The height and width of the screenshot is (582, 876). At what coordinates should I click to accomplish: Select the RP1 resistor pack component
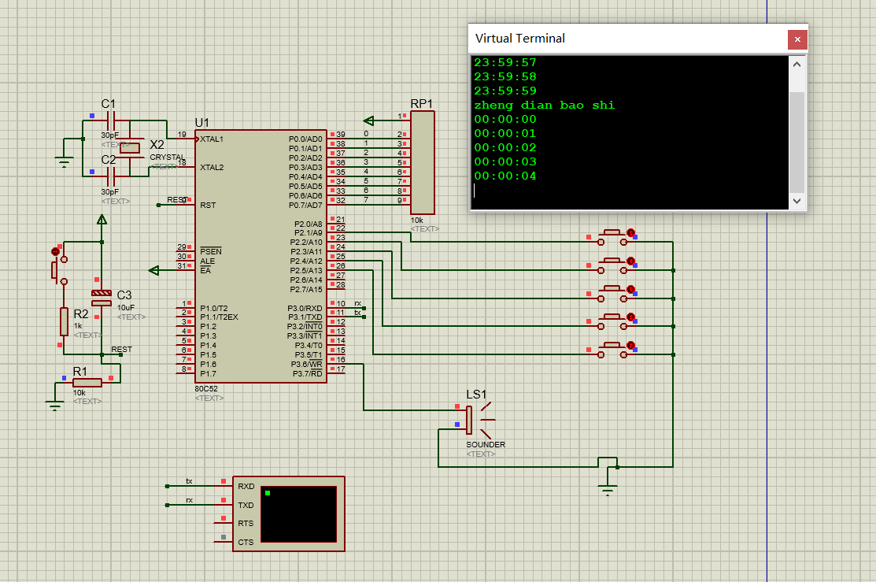tap(423, 162)
